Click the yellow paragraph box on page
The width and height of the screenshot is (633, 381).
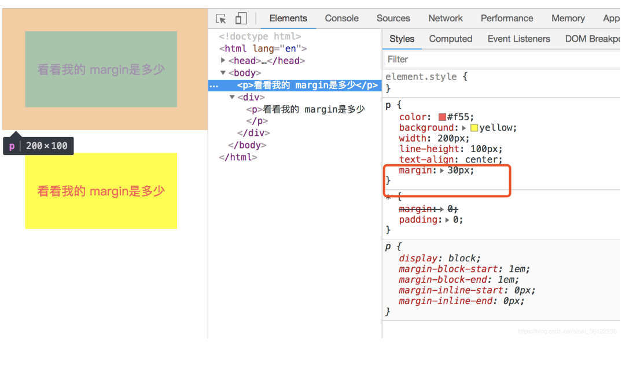101,191
